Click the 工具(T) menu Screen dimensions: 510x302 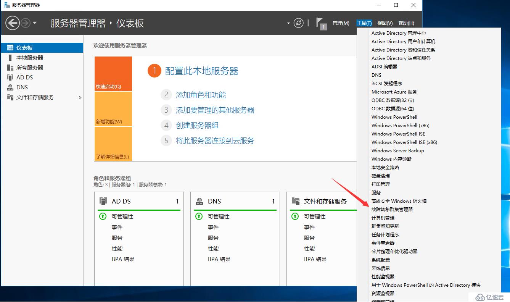tap(364, 23)
